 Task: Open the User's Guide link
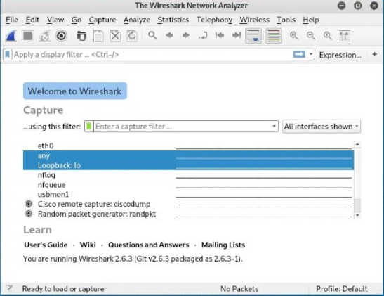tap(46, 245)
